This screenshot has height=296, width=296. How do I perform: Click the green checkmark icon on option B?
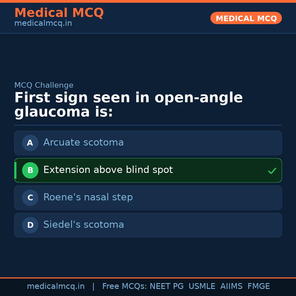272,170
